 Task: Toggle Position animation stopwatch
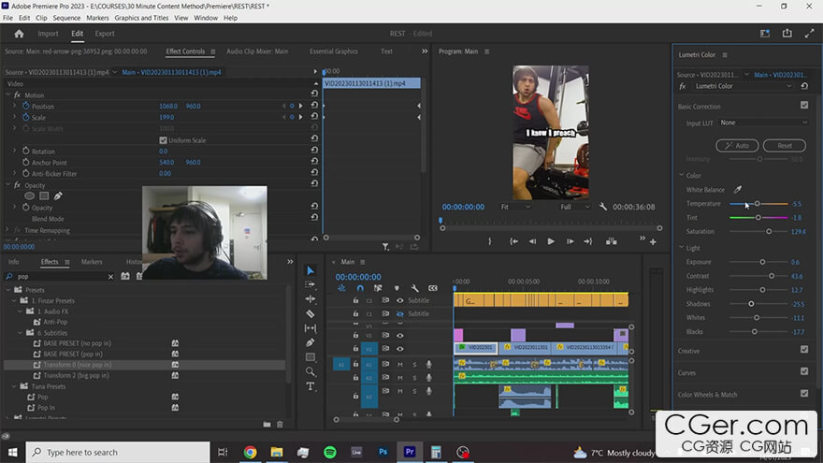26,106
